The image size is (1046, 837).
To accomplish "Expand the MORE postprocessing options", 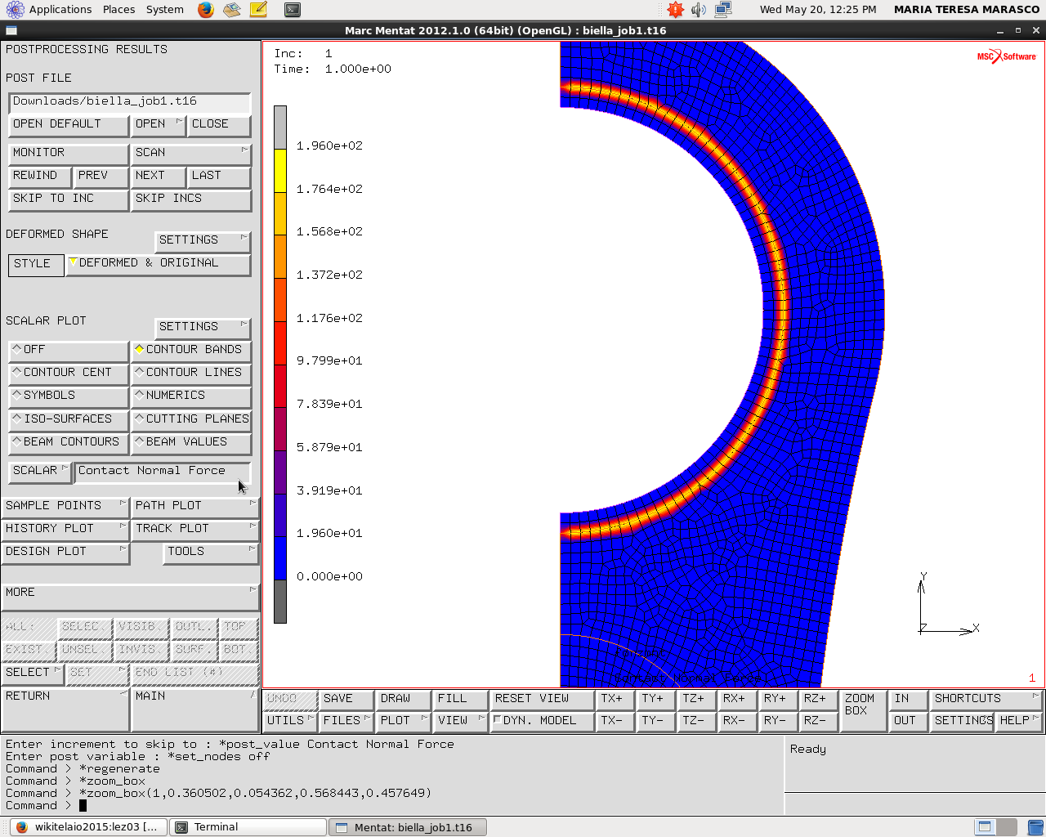I will (x=131, y=596).
